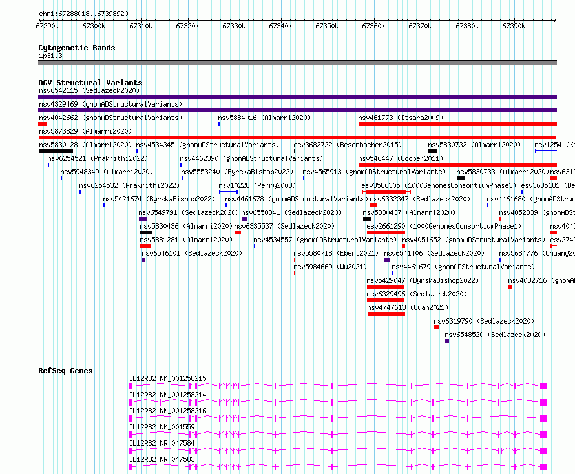Click the black block of nsv5830436
This screenshot has height=474, width=575.
[x=146, y=232]
